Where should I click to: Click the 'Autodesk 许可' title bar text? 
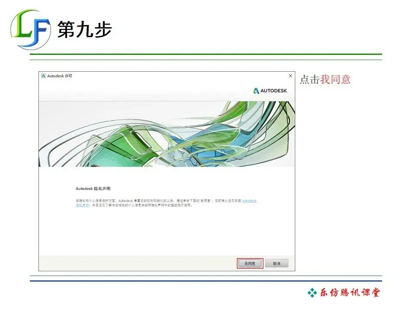(60, 76)
